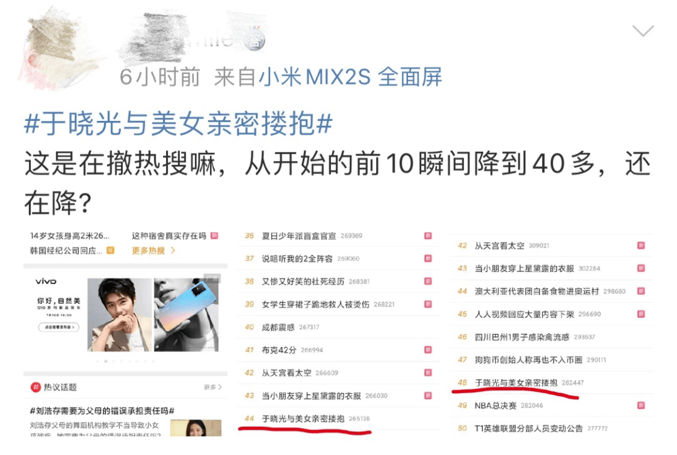677x455 pixels.
Task: Select the second carousel dot under the vivo ad
Action: (106, 362)
